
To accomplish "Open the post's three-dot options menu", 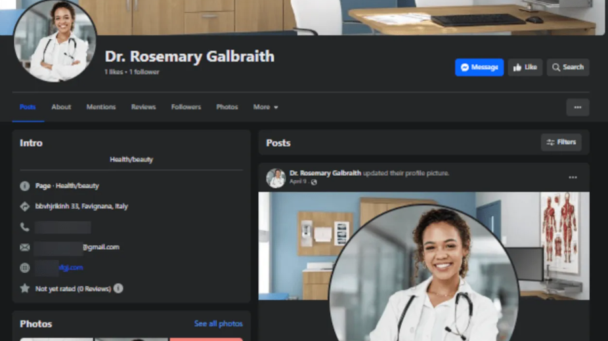I will (573, 178).
